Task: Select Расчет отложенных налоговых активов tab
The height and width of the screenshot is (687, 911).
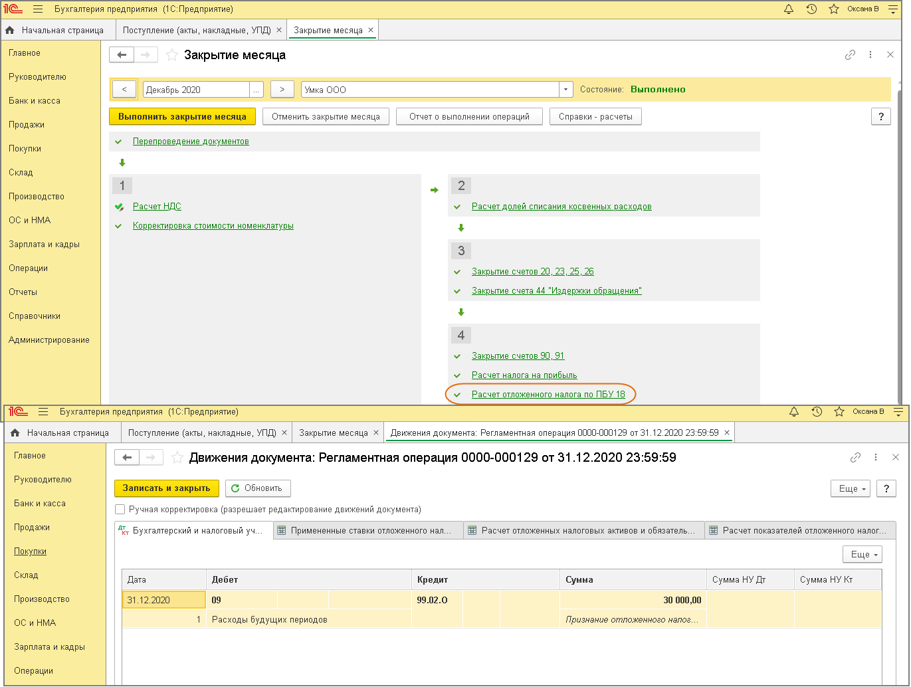Action: [x=585, y=531]
